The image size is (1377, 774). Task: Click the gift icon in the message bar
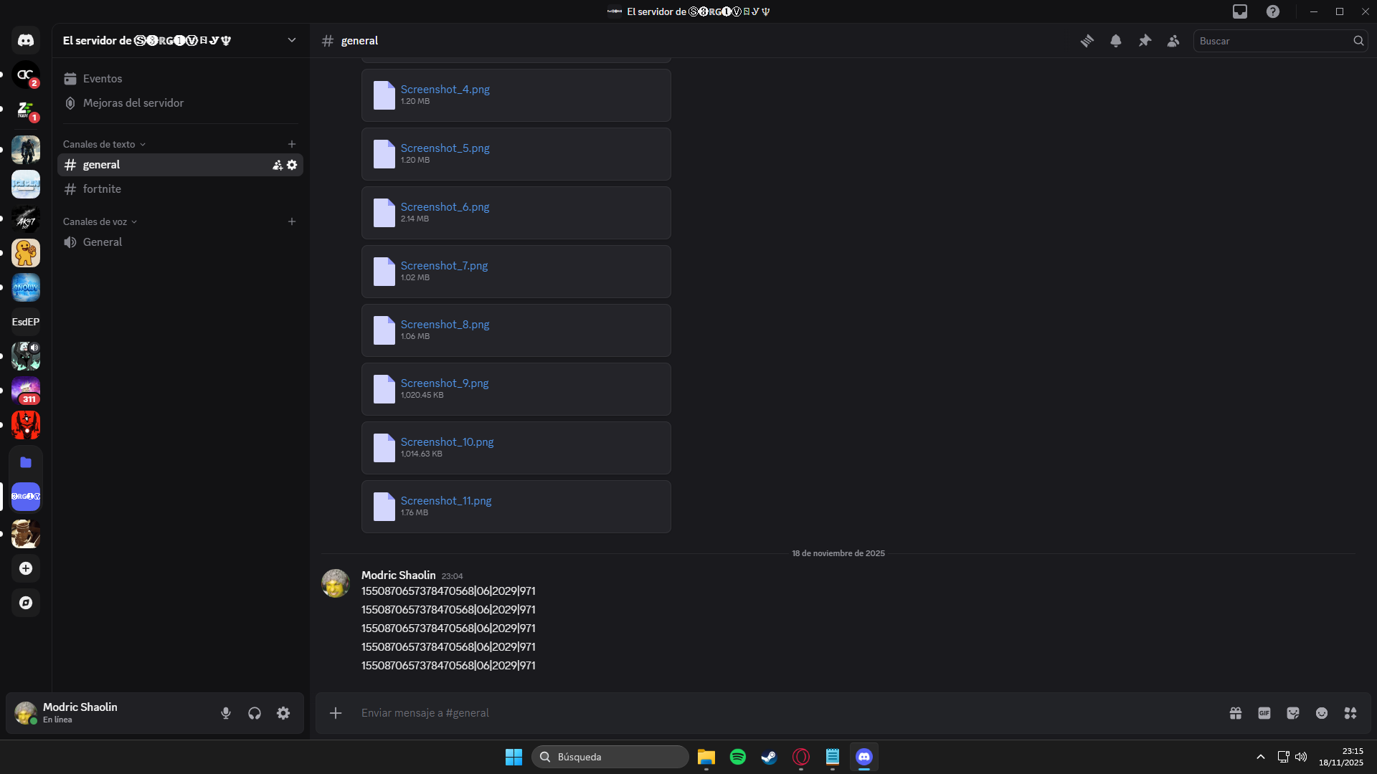point(1236,713)
